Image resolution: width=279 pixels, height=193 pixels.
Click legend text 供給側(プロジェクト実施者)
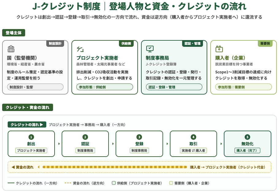[x=139, y=183]
